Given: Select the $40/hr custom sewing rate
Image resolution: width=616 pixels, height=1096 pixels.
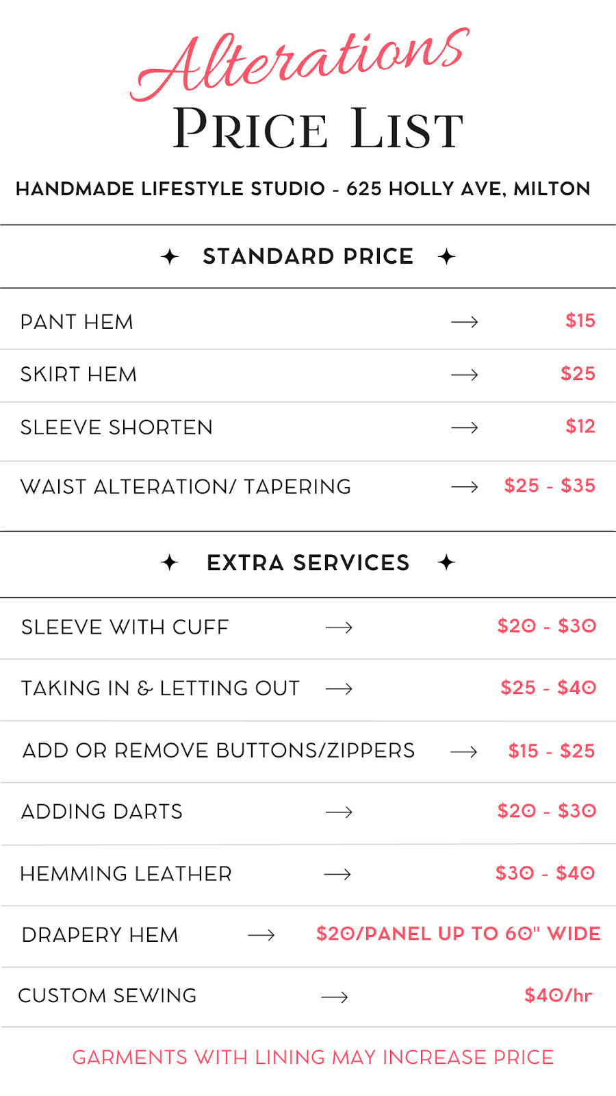Looking at the screenshot, I should pos(559,995).
